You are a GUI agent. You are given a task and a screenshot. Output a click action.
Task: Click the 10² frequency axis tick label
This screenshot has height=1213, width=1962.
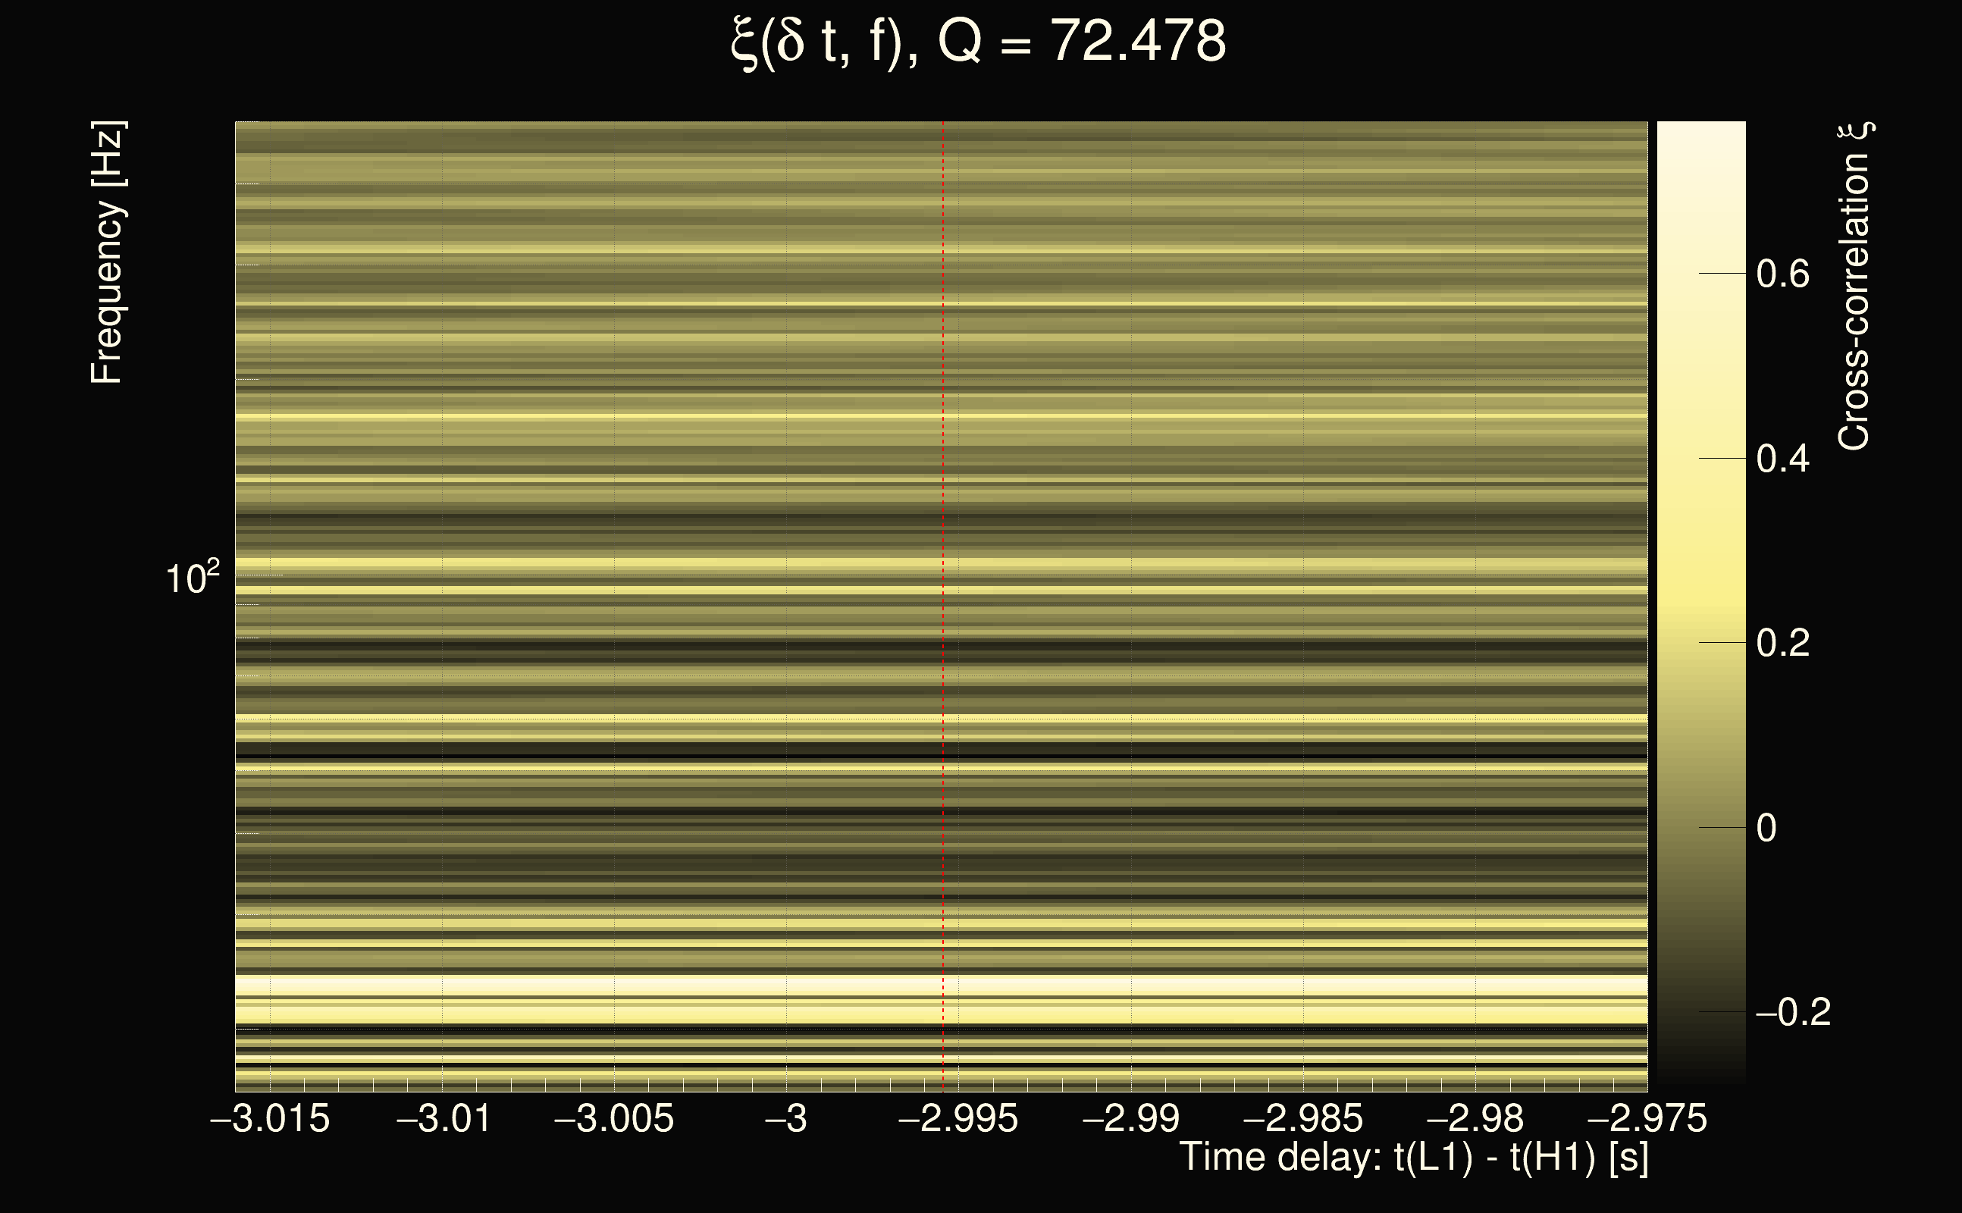[x=193, y=578]
